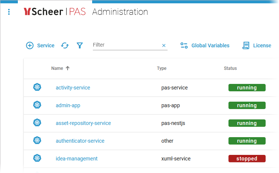Click the Kubernetes icon for activity-service
Viewport: 279px width, 173px height.
tap(37, 87)
